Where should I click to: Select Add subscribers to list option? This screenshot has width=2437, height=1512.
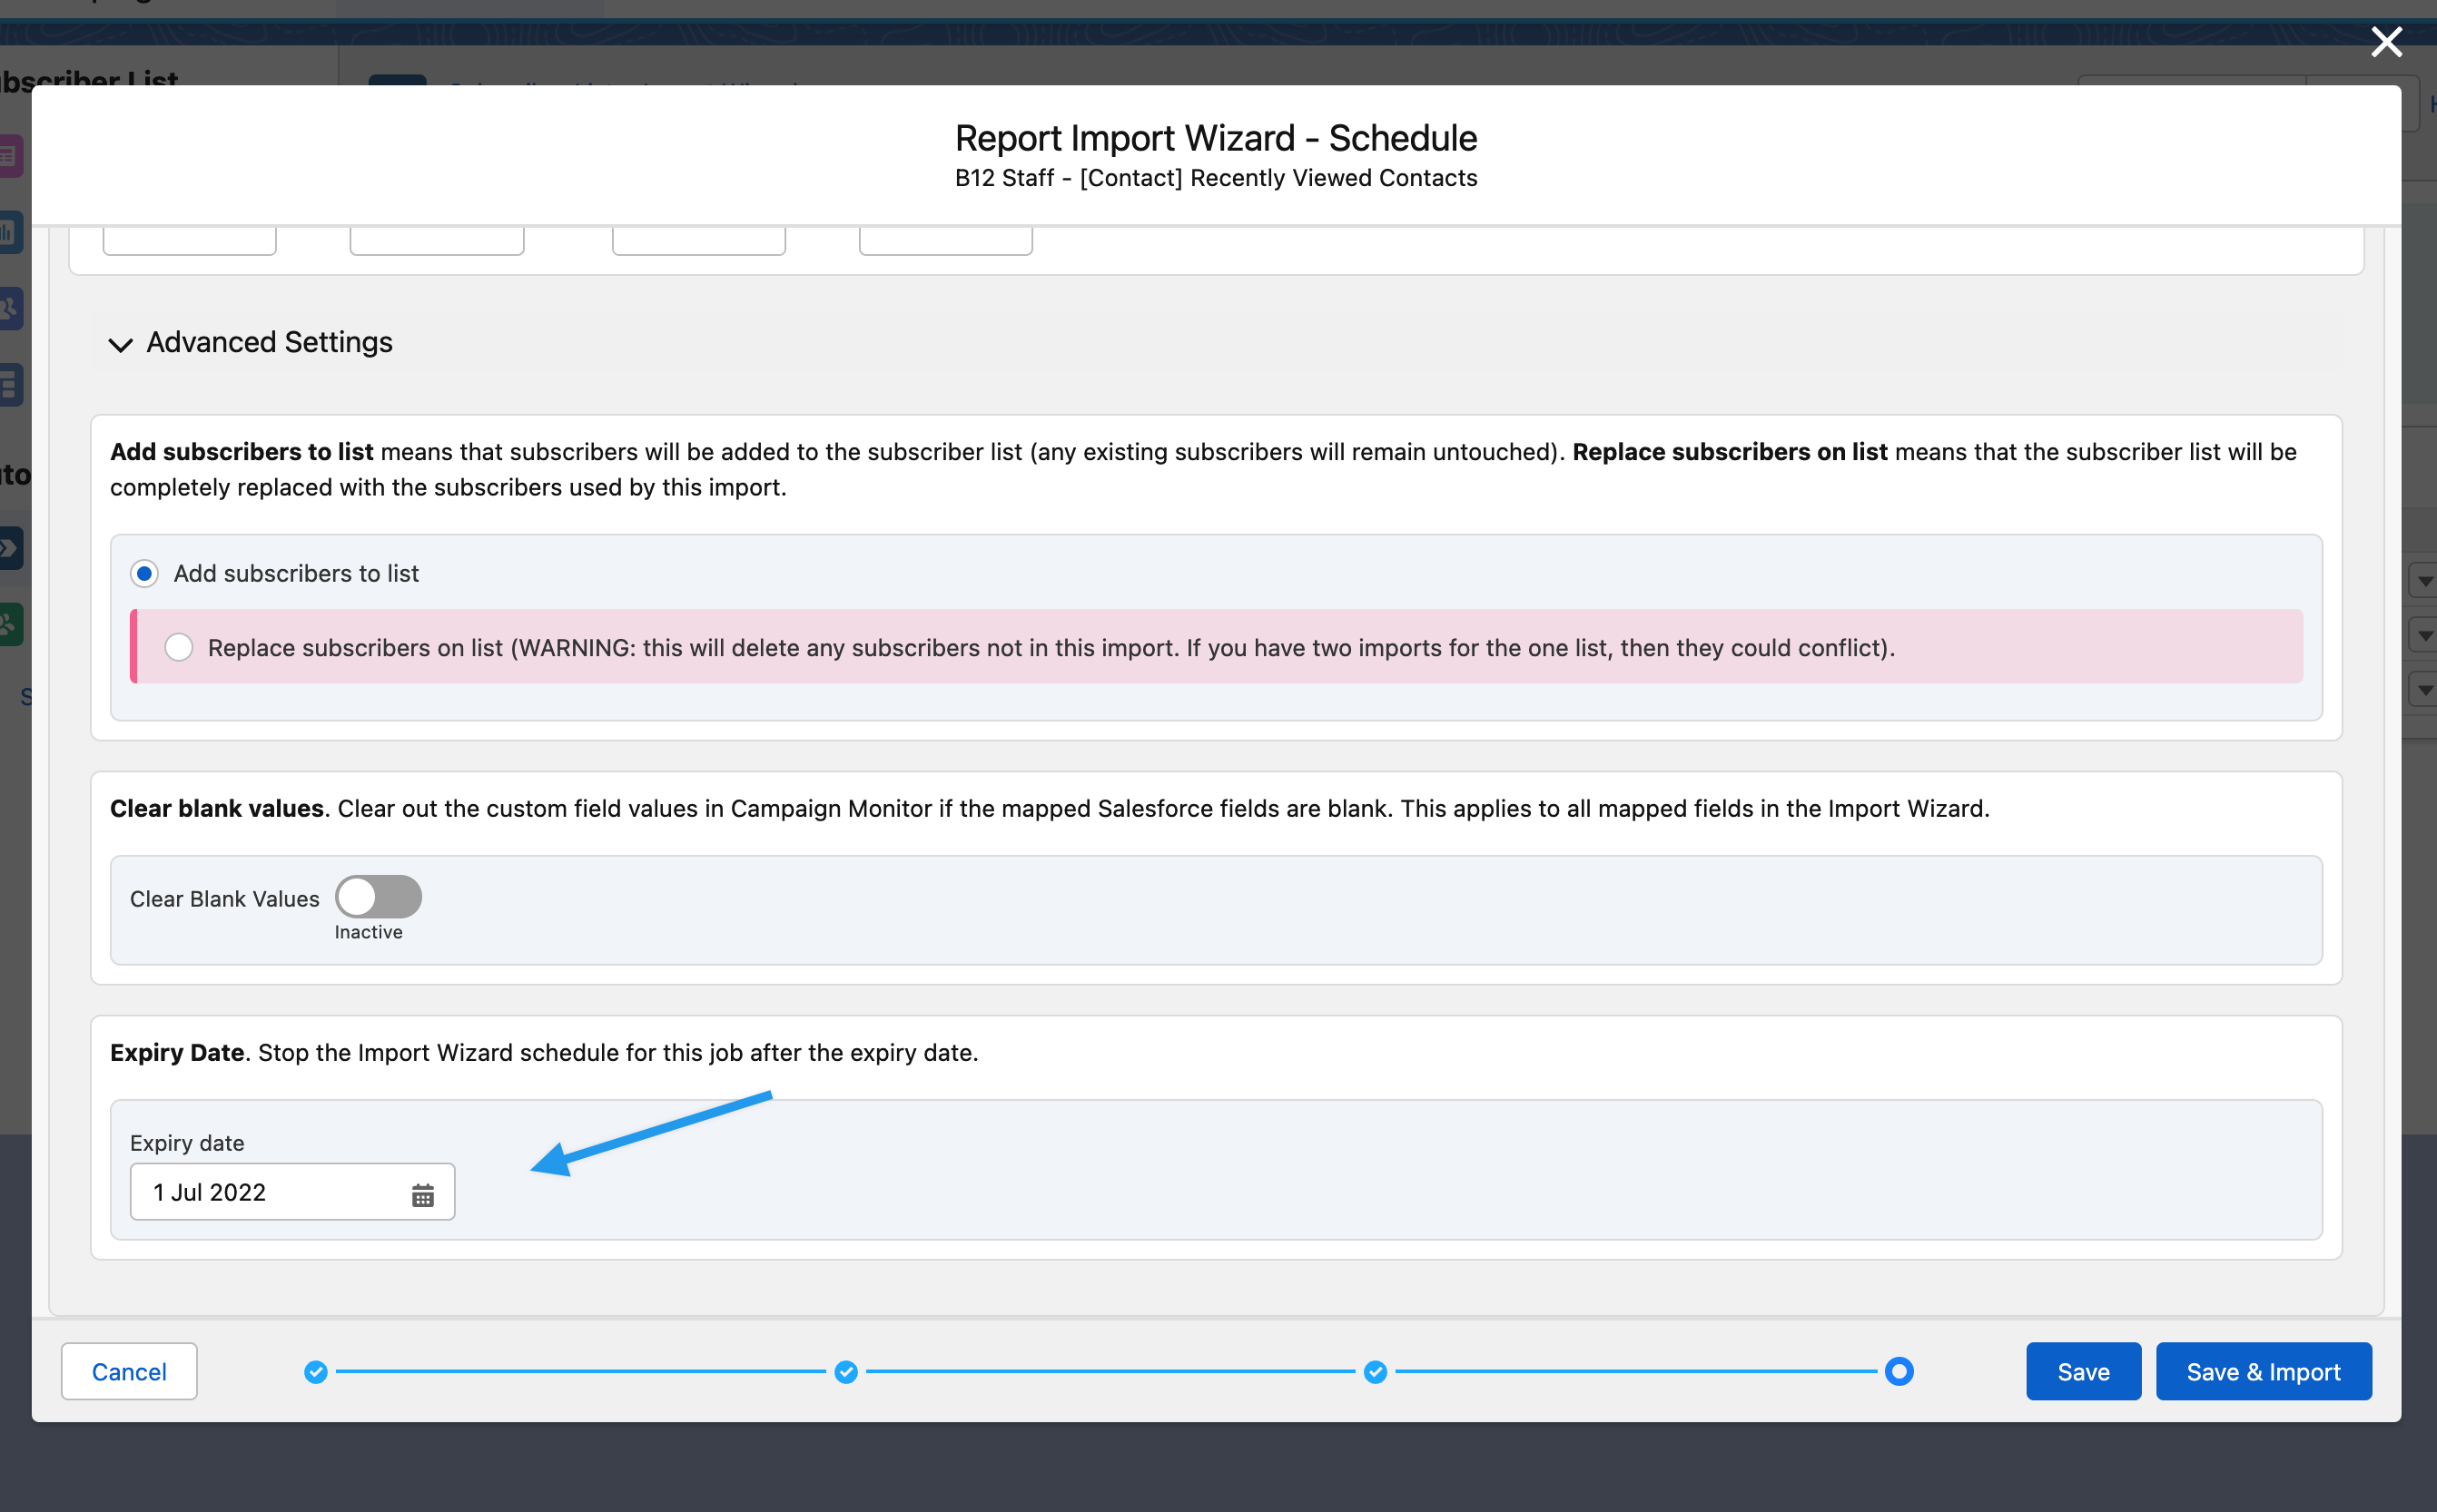pyautogui.click(x=145, y=573)
